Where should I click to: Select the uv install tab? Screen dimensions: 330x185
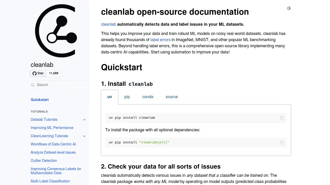tap(110, 97)
